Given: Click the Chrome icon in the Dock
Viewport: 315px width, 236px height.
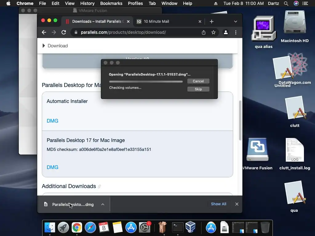Looking at the screenshot, I should point(77,228).
